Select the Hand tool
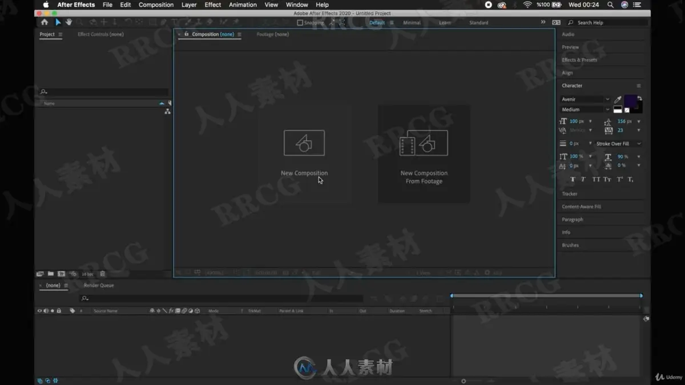685x385 pixels. coord(68,22)
